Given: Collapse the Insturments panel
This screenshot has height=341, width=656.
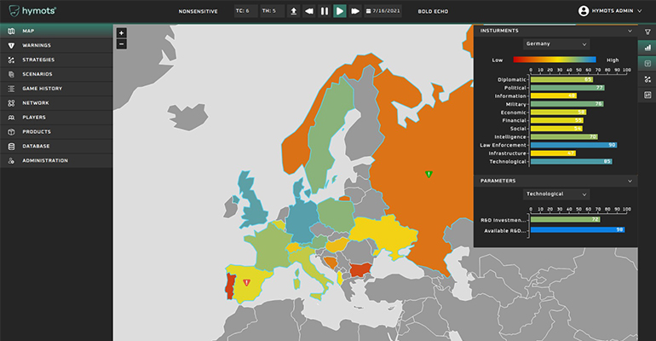Looking at the screenshot, I should pos(630,31).
